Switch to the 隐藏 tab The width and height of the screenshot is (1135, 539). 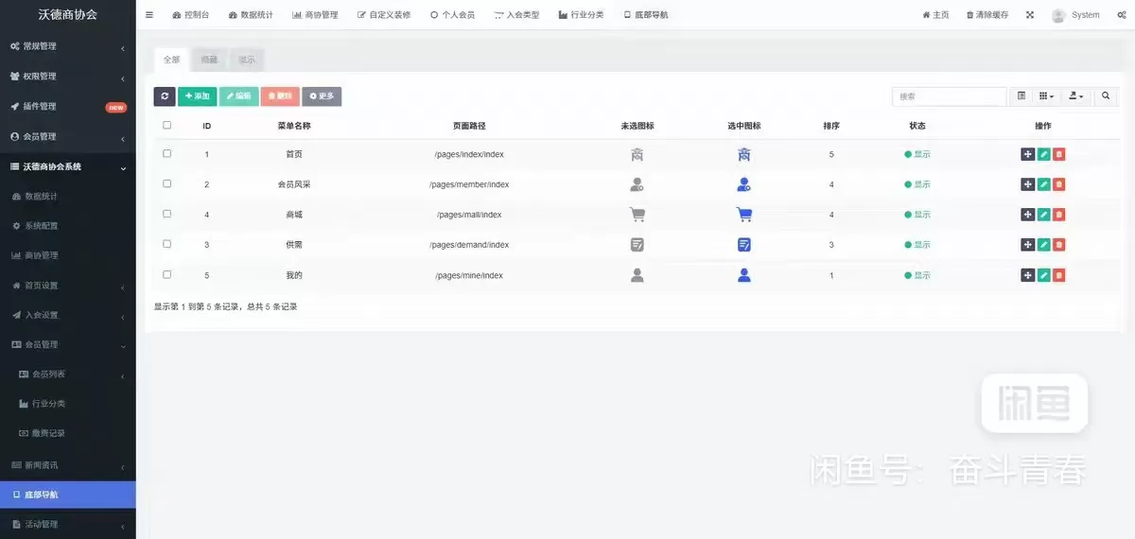(209, 60)
